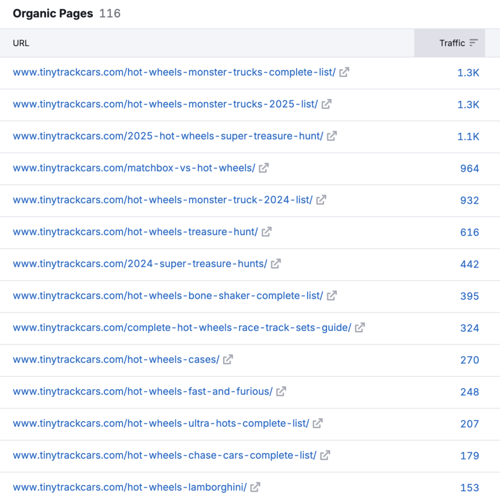Open the hot-wheels-monster-truck-2024-list URL

[163, 200]
